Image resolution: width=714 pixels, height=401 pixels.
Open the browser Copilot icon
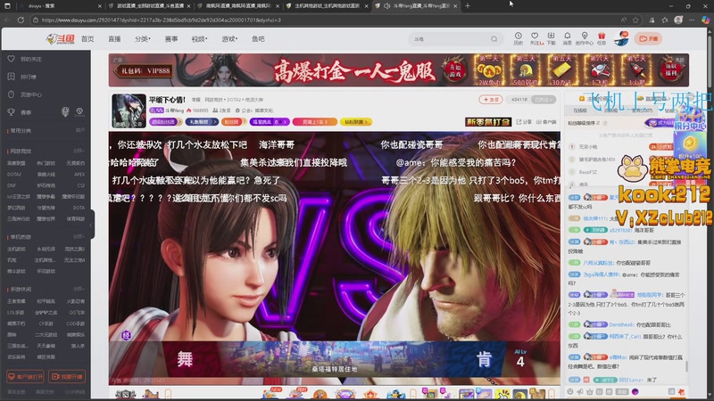click(x=705, y=20)
